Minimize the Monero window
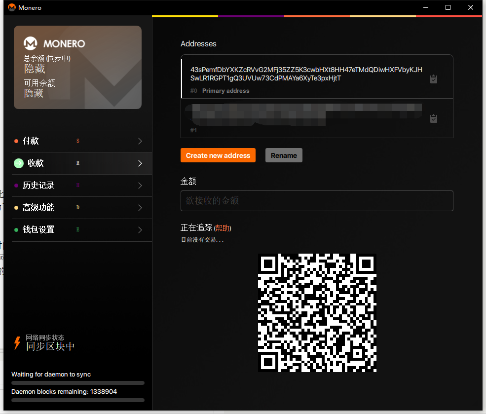The width and height of the screenshot is (486, 414). coord(426,7)
